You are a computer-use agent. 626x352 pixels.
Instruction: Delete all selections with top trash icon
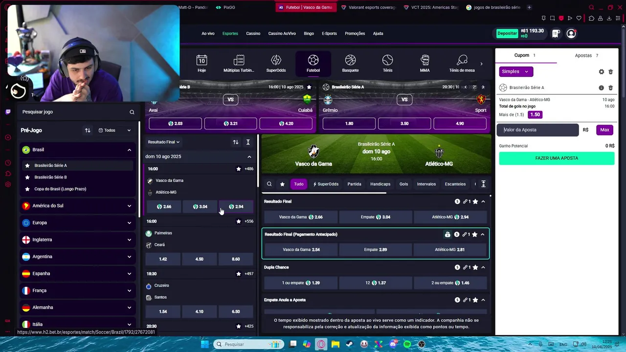point(610,71)
